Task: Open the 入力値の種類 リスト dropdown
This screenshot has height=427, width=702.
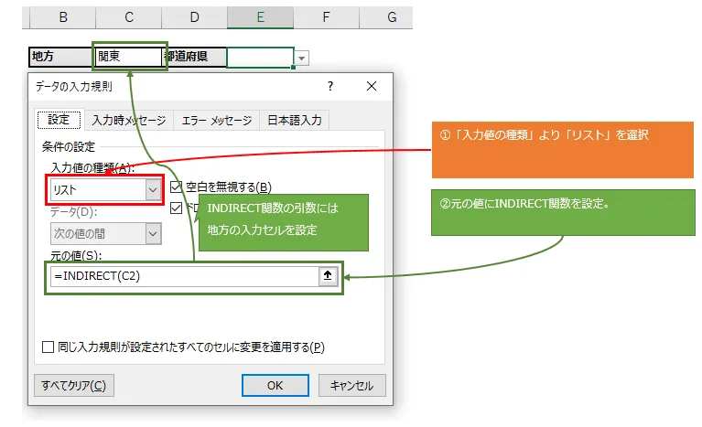Action: [x=153, y=190]
